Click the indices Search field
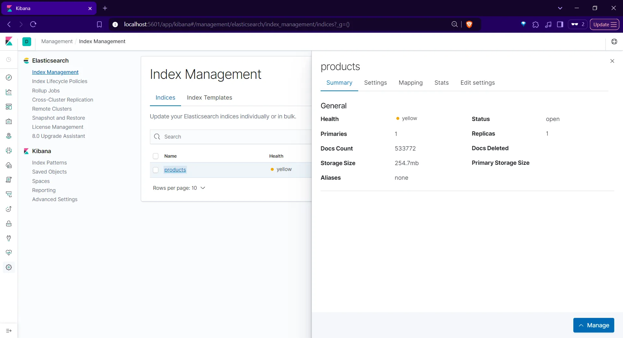The width and height of the screenshot is (623, 338). [x=230, y=137]
